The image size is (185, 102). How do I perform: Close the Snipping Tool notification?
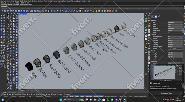click(x=181, y=83)
